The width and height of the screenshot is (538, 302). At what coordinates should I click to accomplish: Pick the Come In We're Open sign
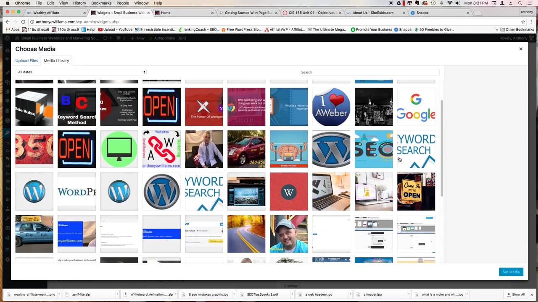point(416,191)
